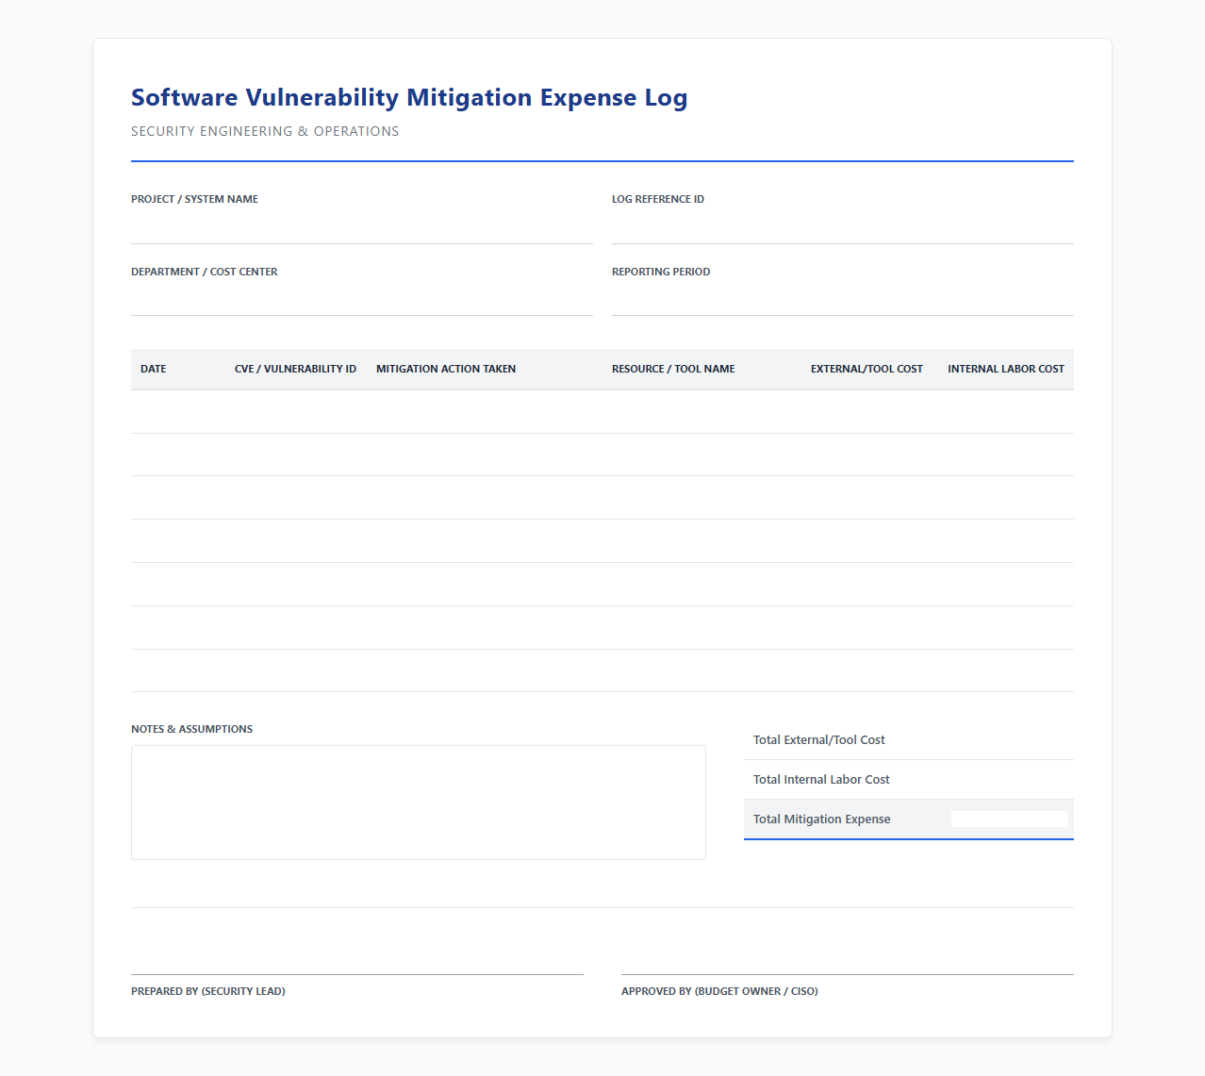
Task: Click the CVE / VULNERABILITY ID column header
Action: click(295, 369)
